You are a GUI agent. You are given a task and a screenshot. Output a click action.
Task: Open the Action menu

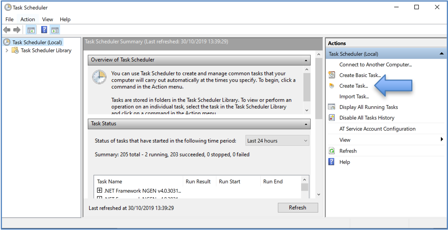(x=27, y=19)
